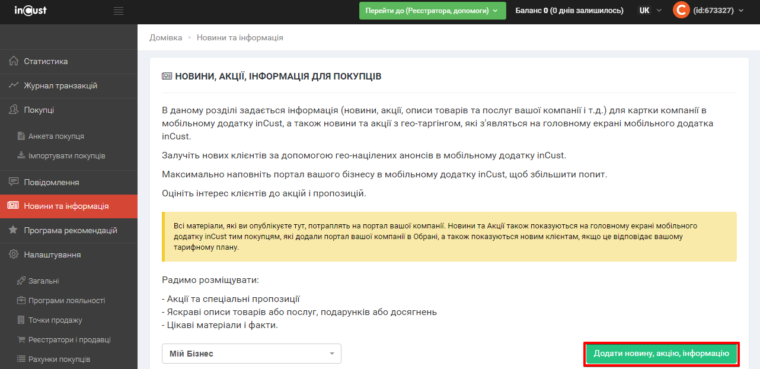Screen dimensions: 760x369
Task: Expand the account id:673327 menu
Action: tap(718, 11)
